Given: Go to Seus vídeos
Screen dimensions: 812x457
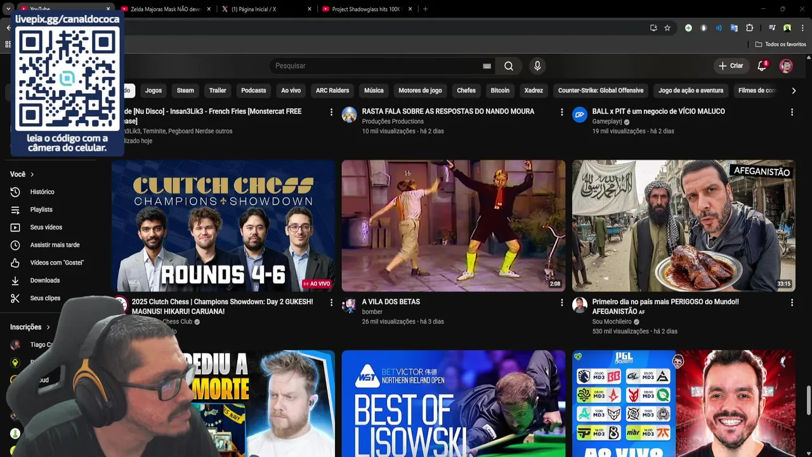Looking at the screenshot, I should point(46,227).
